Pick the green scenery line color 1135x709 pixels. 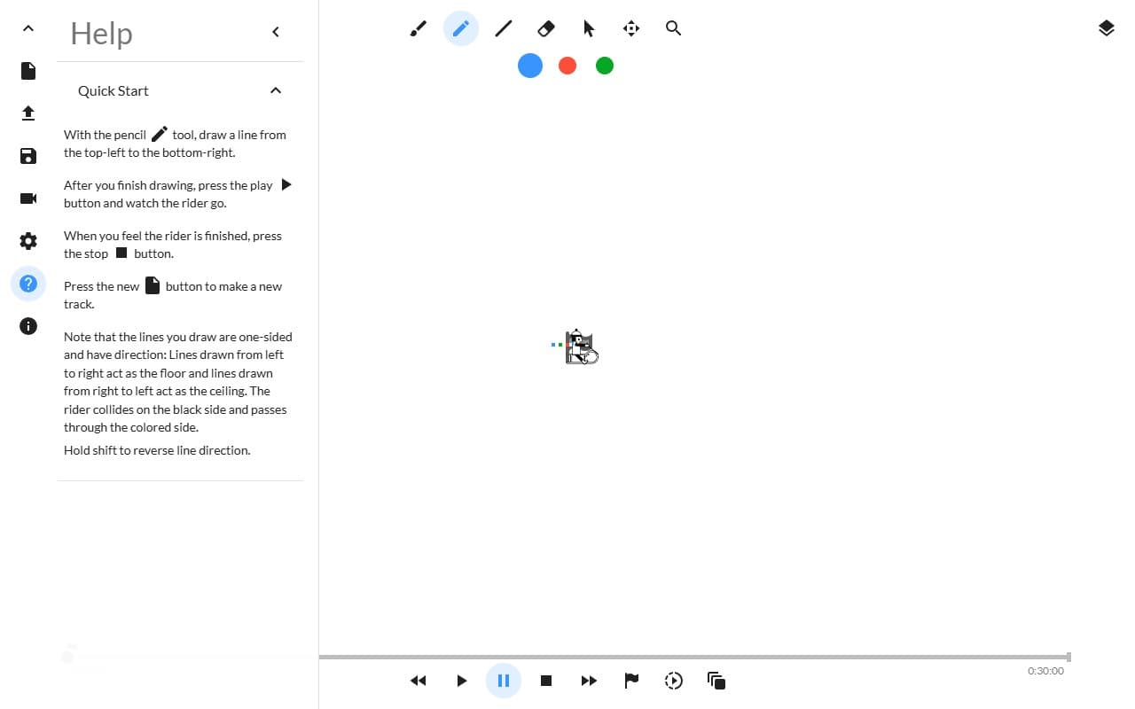click(605, 66)
